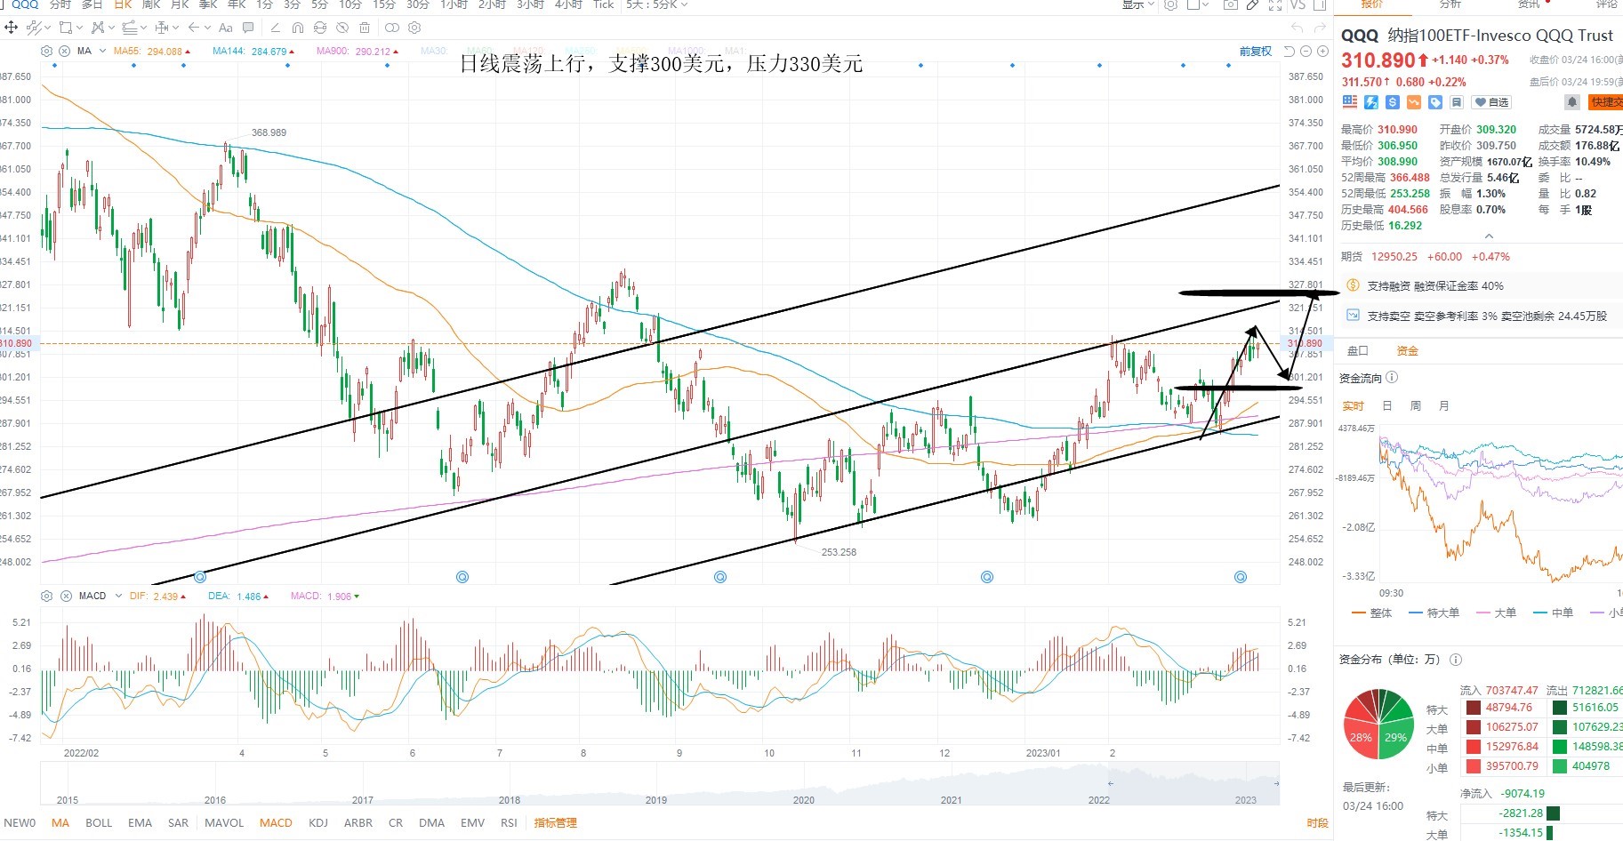Click the US flag market icon
1623x841 pixels.
click(1350, 102)
